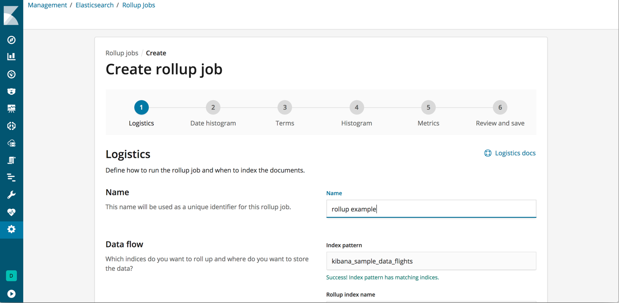Image resolution: width=619 pixels, height=303 pixels.
Task: Open the Logs app sidebar icon
Action: (11, 160)
